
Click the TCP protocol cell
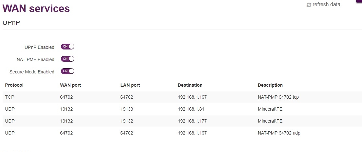(10, 97)
